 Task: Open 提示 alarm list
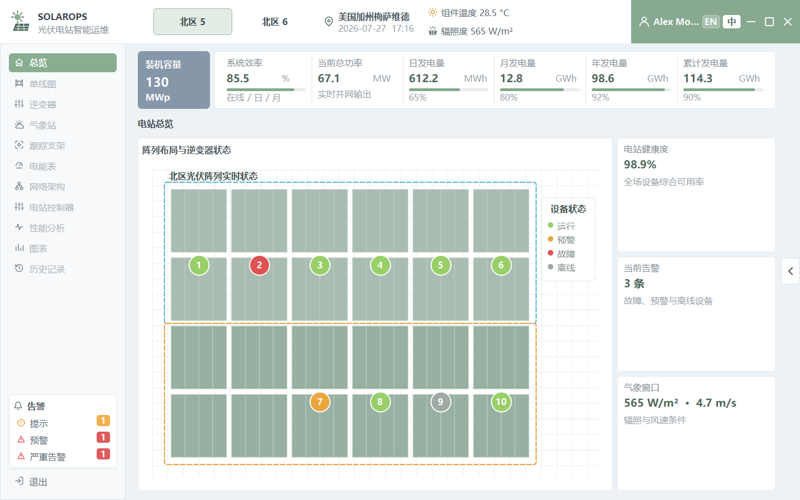point(63,423)
